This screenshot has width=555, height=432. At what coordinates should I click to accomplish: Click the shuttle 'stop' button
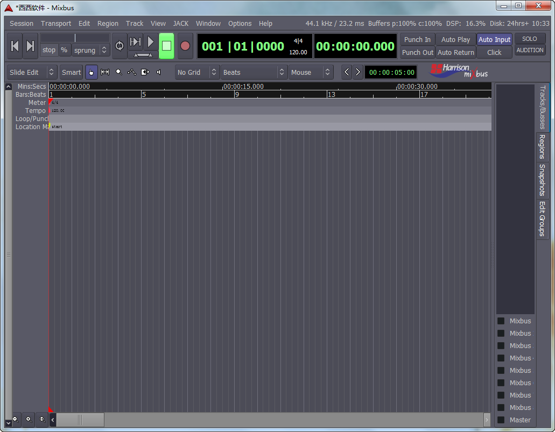point(49,50)
